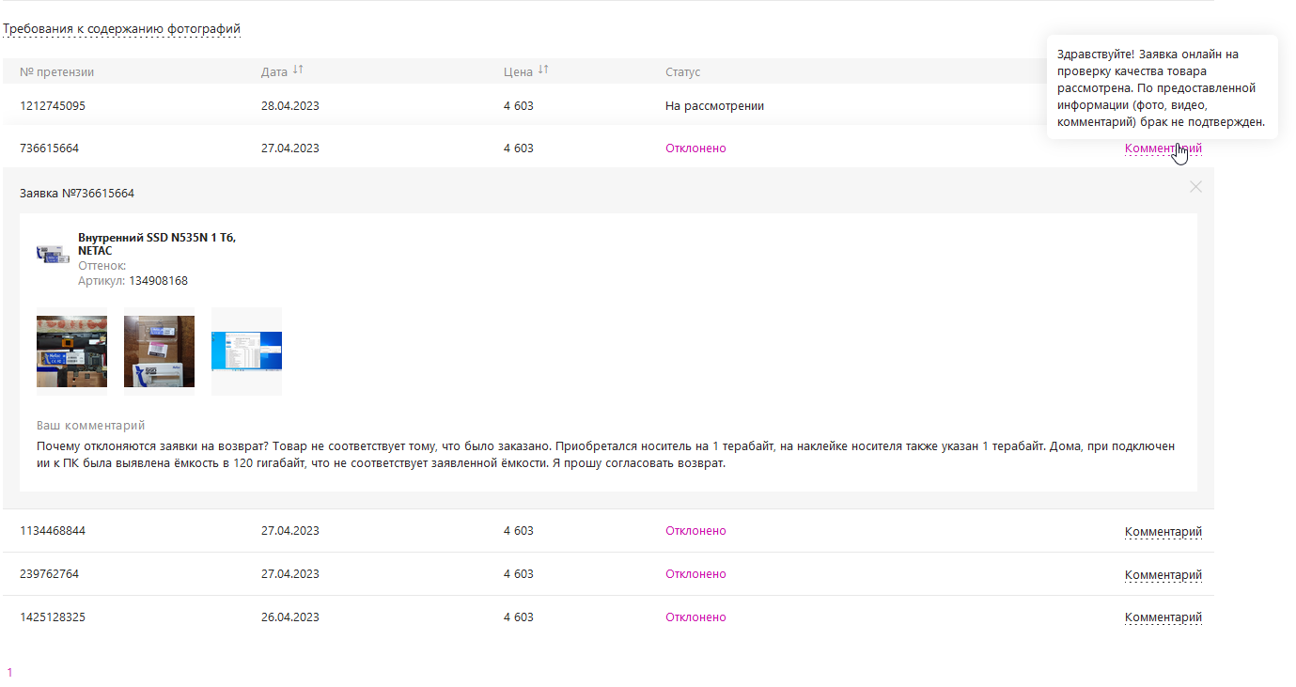Expand claim number 239762764
Viewport: 1296px width, 687px height.
pos(49,574)
